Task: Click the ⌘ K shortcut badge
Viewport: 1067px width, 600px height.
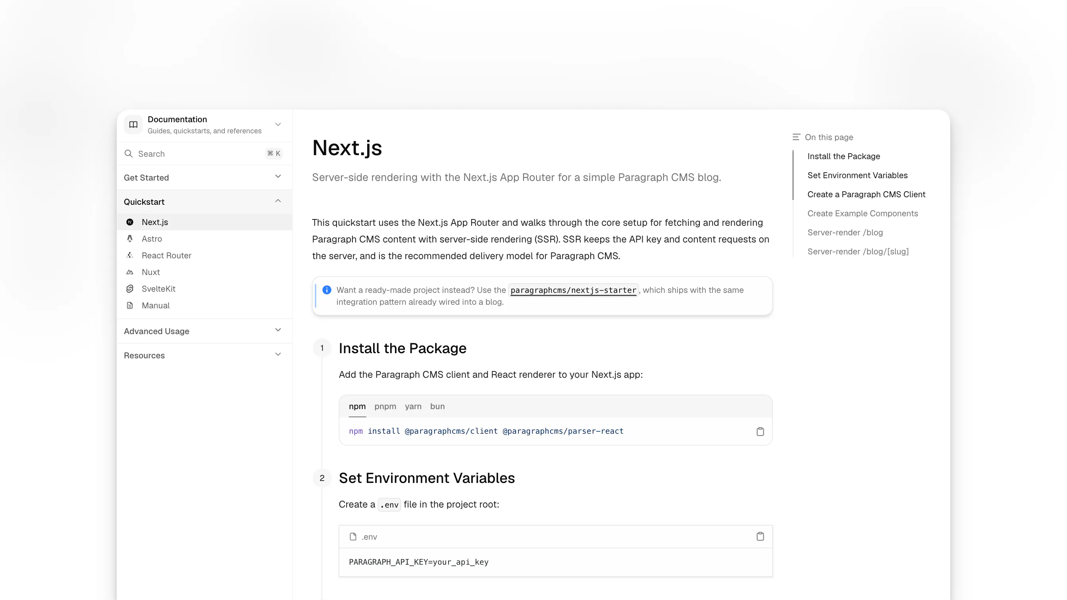Action: pyautogui.click(x=274, y=154)
